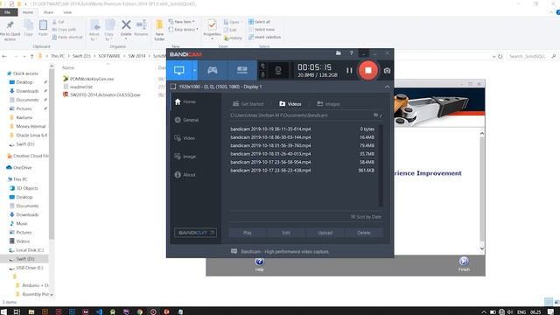Click the Play button in Bandicam
The image size is (560, 315).
[x=247, y=233]
